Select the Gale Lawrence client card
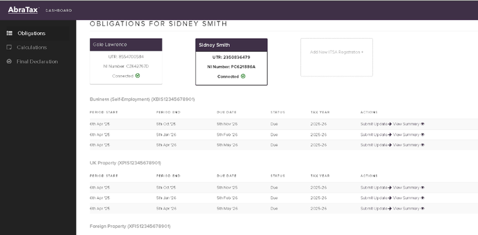The height and width of the screenshot is (235, 478). click(x=126, y=61)
